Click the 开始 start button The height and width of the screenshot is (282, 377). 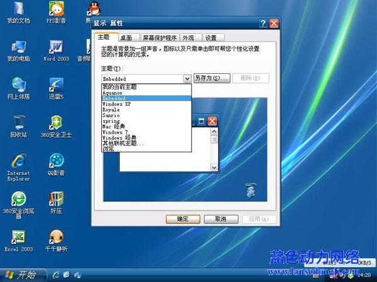coord(23,275)
